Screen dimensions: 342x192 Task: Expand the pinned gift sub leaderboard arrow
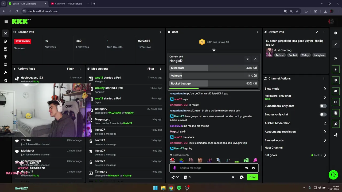[214, 50]
